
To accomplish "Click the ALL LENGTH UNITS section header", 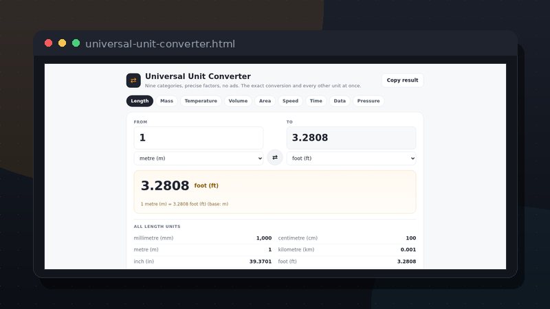I will pos(157,227).
